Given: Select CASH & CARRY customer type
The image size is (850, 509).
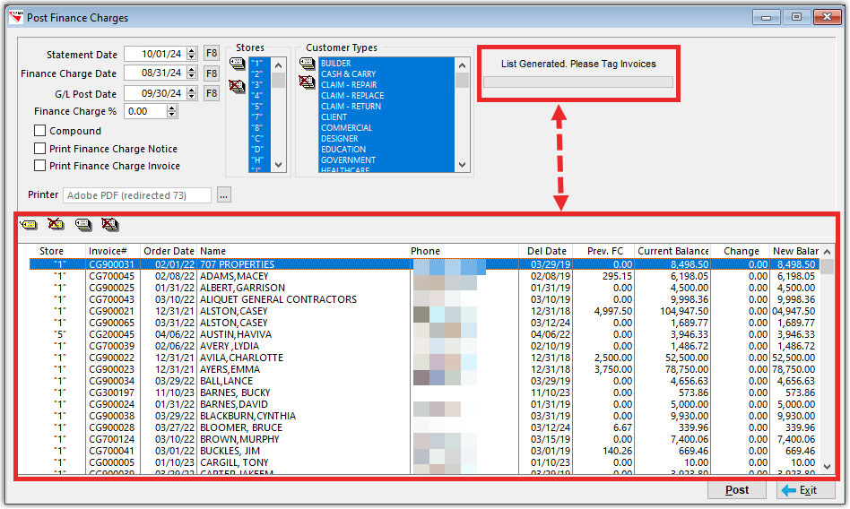Looking at the screenshot, I should pyautogui.click(x=386, y=73).
